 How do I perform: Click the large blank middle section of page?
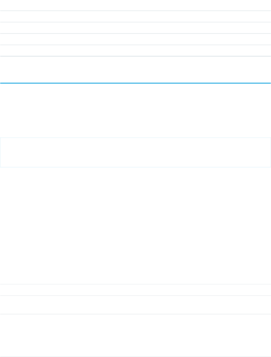pyautogui.click(x=135, y=222)
